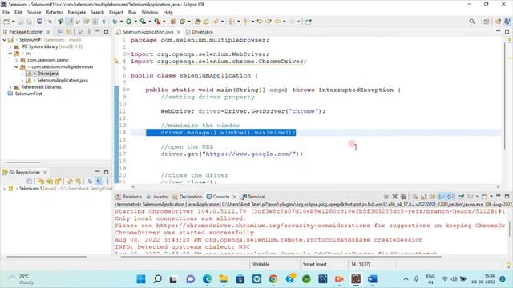513x288 pixels.
Task: Click Collapse All in Git Repositories toolbar
Action: point(30,182)
